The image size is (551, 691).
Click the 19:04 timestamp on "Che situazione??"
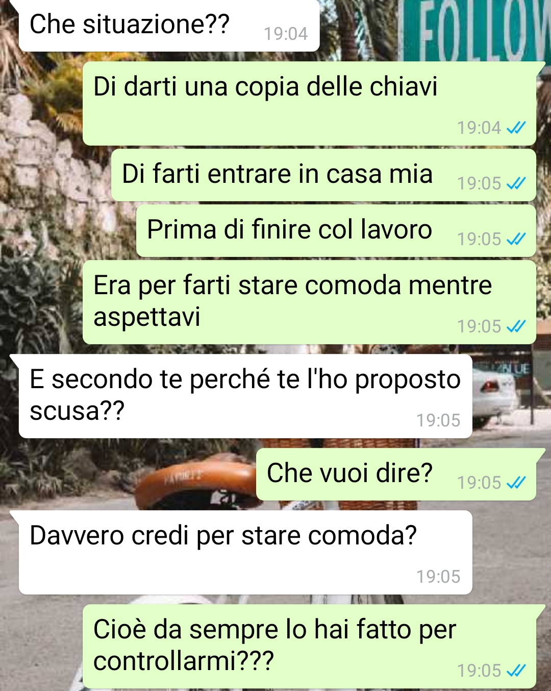[x=286, y=34]
